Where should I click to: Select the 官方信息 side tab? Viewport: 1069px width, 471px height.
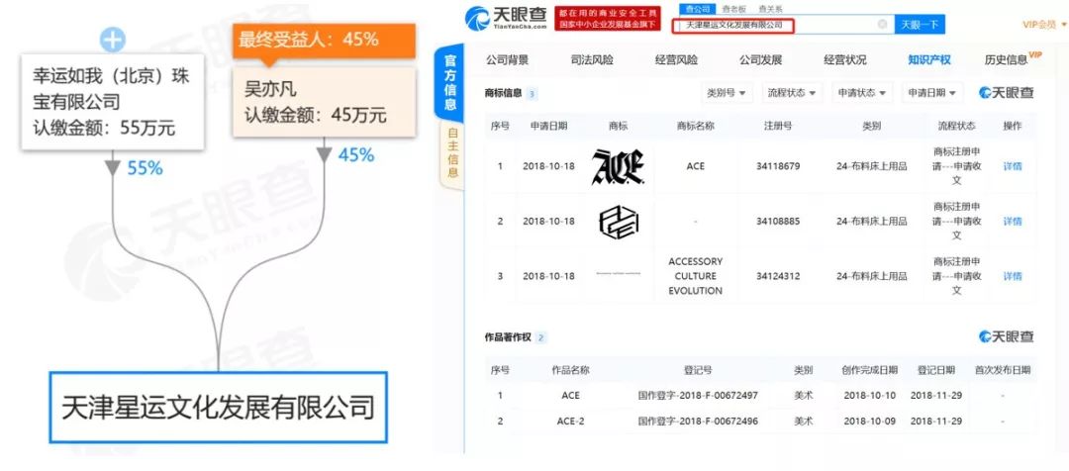pyautogui.click(x=450, y=82)
